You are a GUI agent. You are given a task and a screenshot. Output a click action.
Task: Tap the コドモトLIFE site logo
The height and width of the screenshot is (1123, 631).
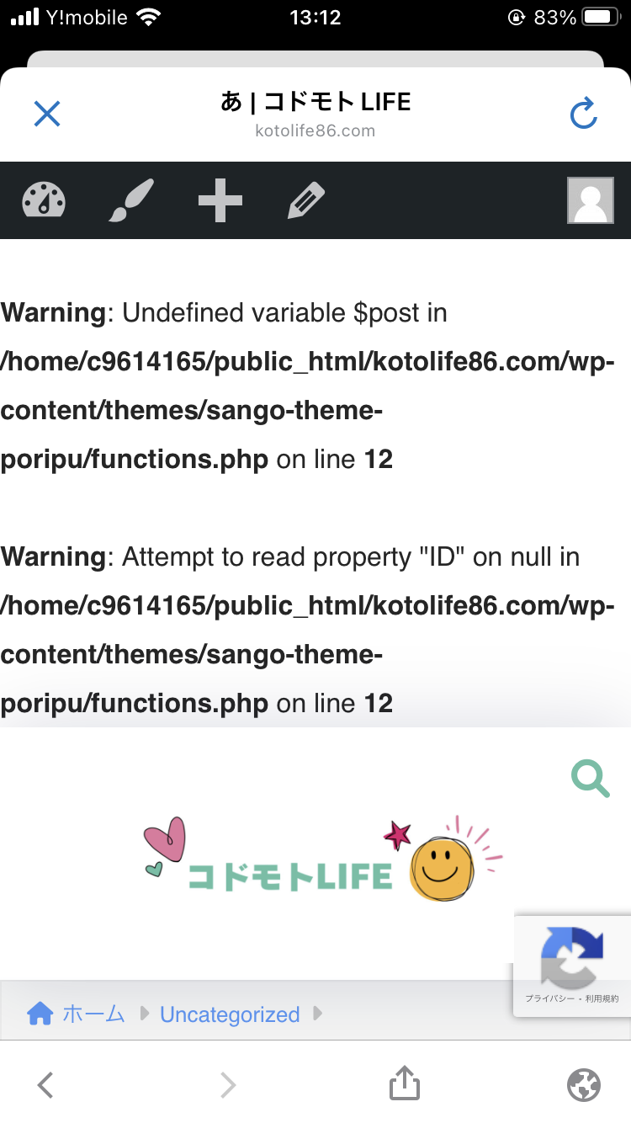coord(324,859)
